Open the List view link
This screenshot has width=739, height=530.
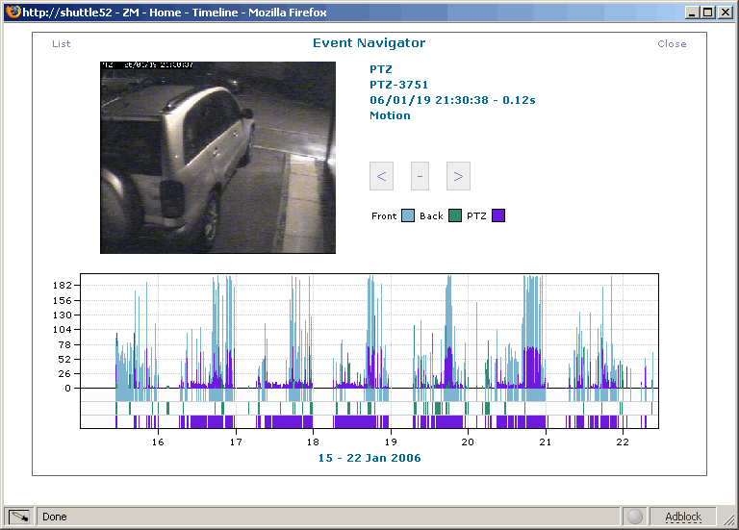pos(62,44)
